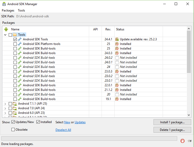Check Build-tools rev 20 checkbox
Image resolution: width=194 pixels, height=147 pixels.
[15, 94]
